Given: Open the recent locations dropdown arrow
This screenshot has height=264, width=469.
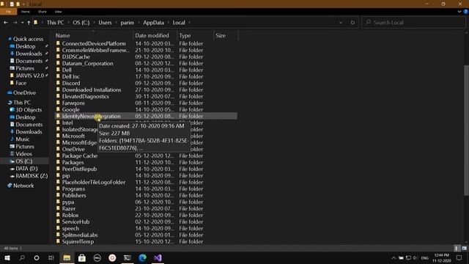Looking at the screenshot, I should (x=22, y=23).
